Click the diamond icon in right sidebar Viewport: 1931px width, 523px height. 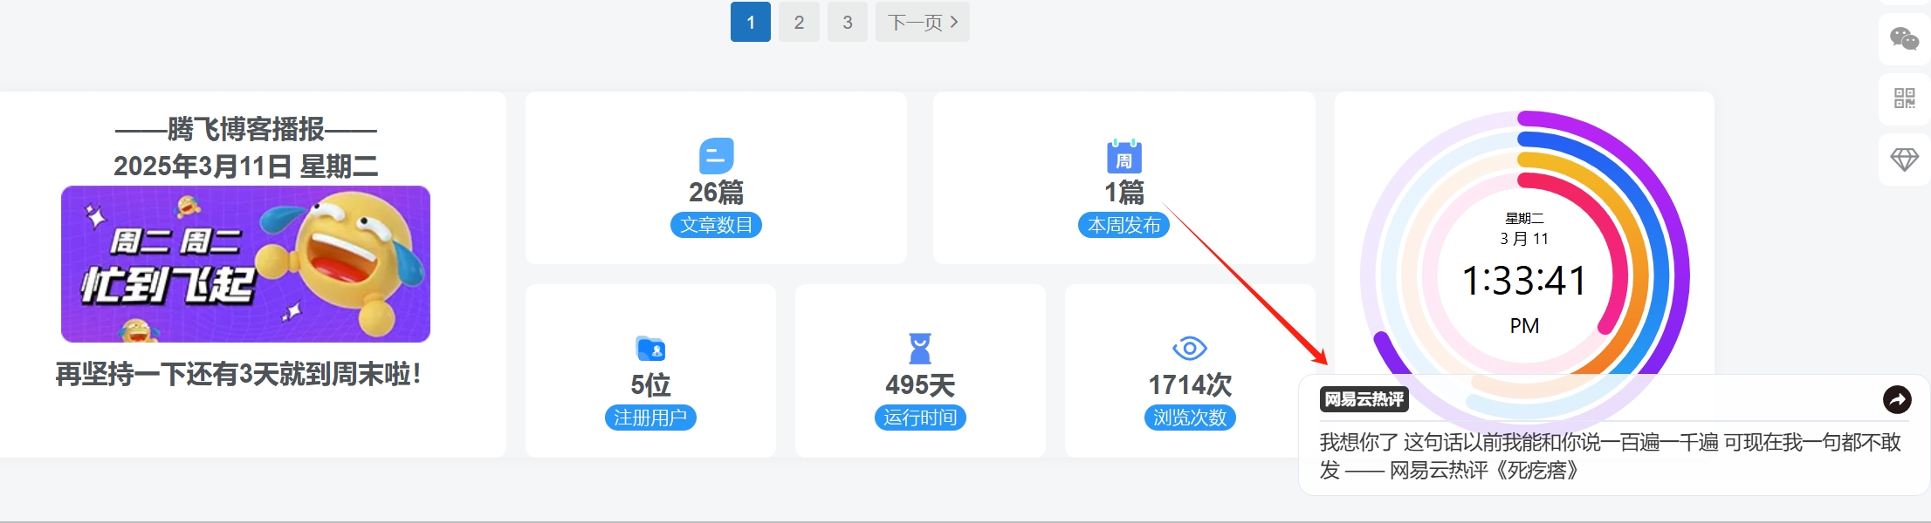1904,159
